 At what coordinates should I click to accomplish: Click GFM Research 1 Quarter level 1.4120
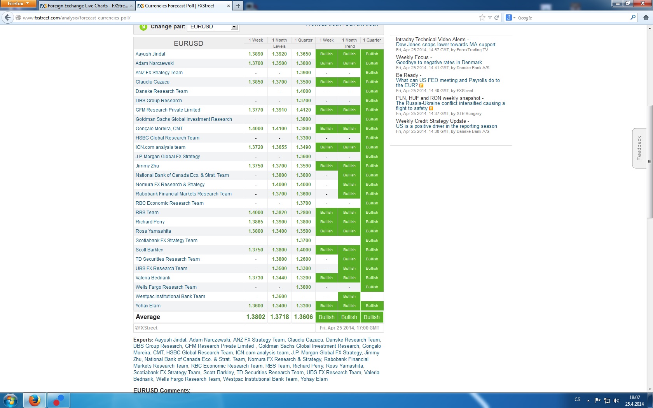click(x=304, y=110)
